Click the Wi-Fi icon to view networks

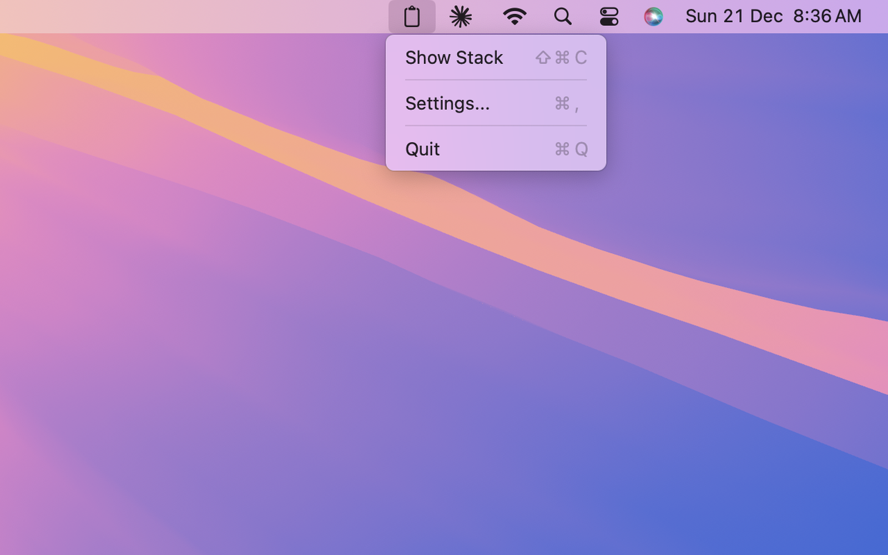(x=513, y=16)
